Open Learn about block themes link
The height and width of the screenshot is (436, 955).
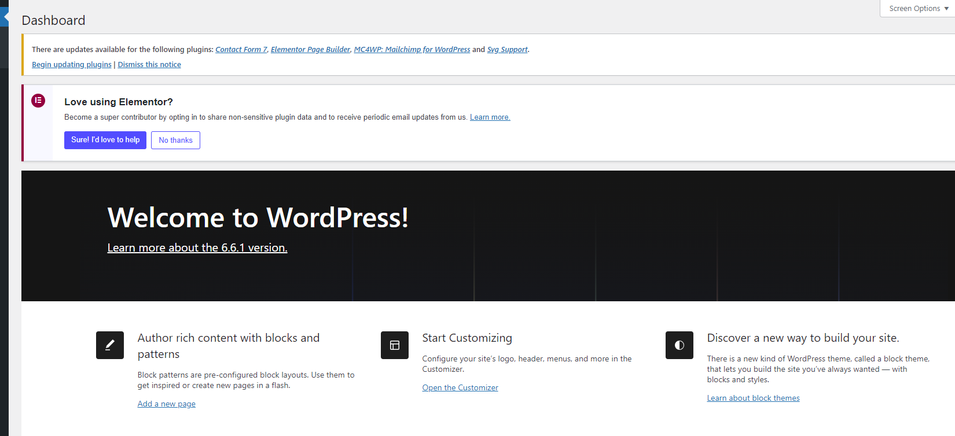[754, 398]
